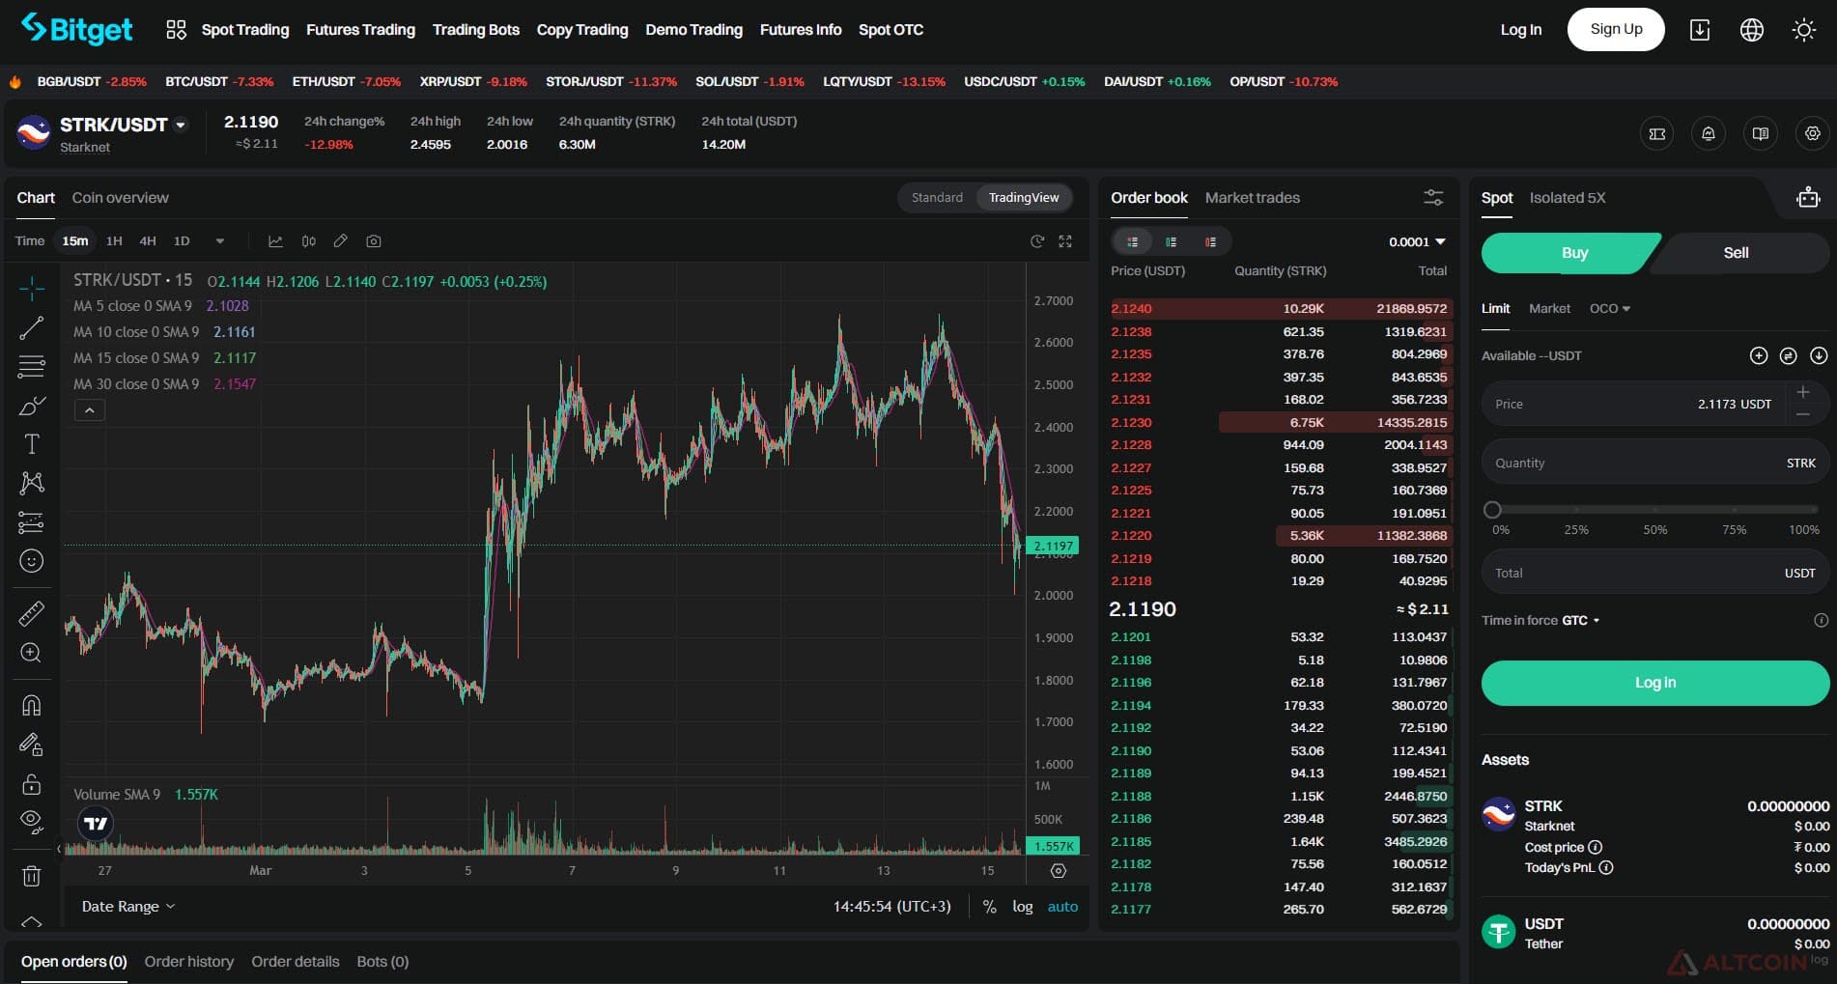Select the trend line drawing tool
Screen dimensions: 1837x984
[31, 328]
